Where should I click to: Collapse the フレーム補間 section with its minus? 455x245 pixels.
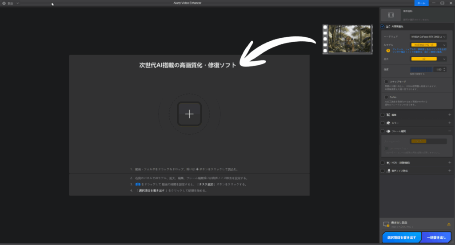(x=450, y=131)
